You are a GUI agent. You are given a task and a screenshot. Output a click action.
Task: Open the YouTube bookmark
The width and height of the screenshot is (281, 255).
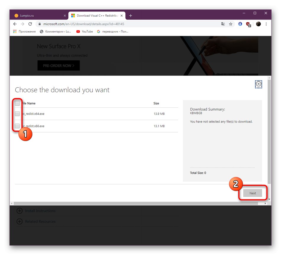pos(85,32)
